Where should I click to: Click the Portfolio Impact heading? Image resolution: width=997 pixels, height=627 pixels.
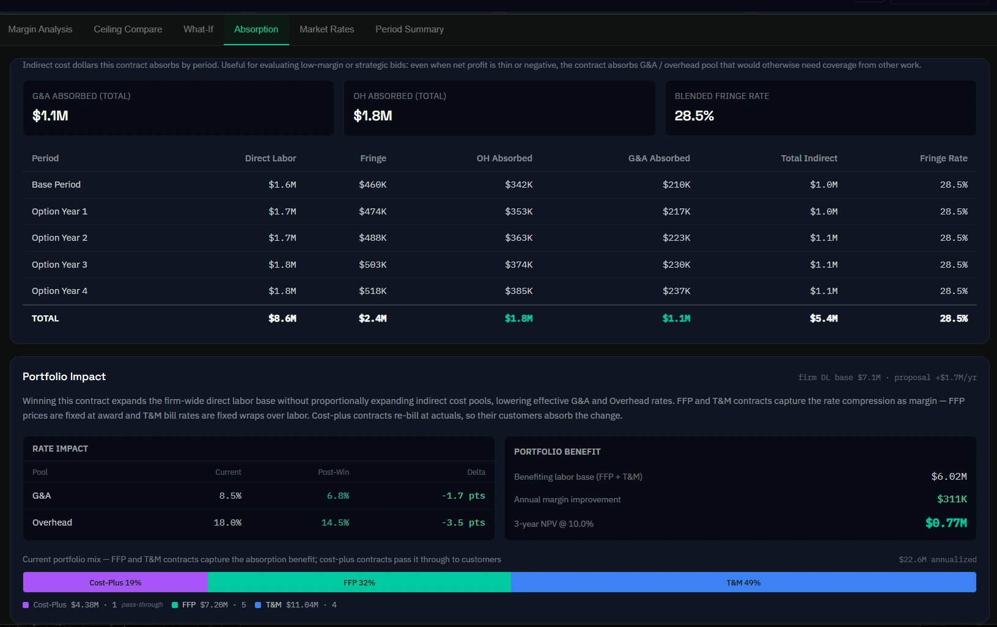point(64,376)
